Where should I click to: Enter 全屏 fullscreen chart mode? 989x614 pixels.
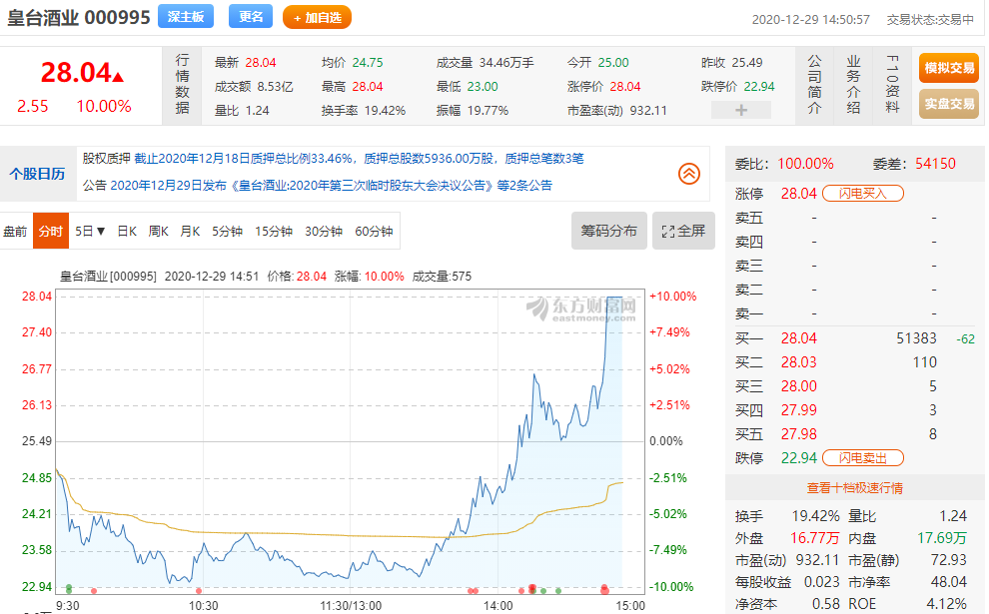point(683,231)
